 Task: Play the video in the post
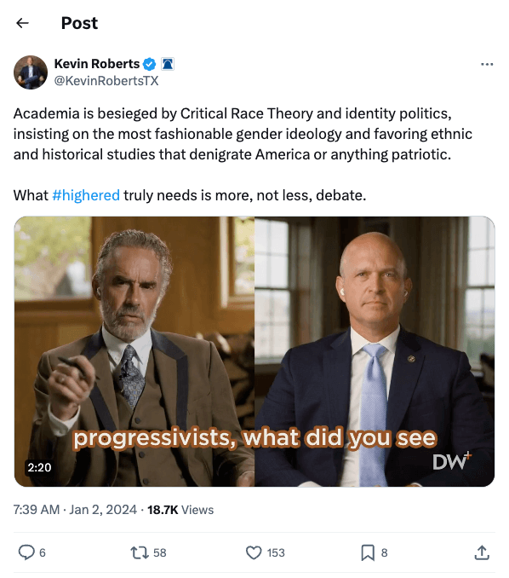(x=254, y=351)
